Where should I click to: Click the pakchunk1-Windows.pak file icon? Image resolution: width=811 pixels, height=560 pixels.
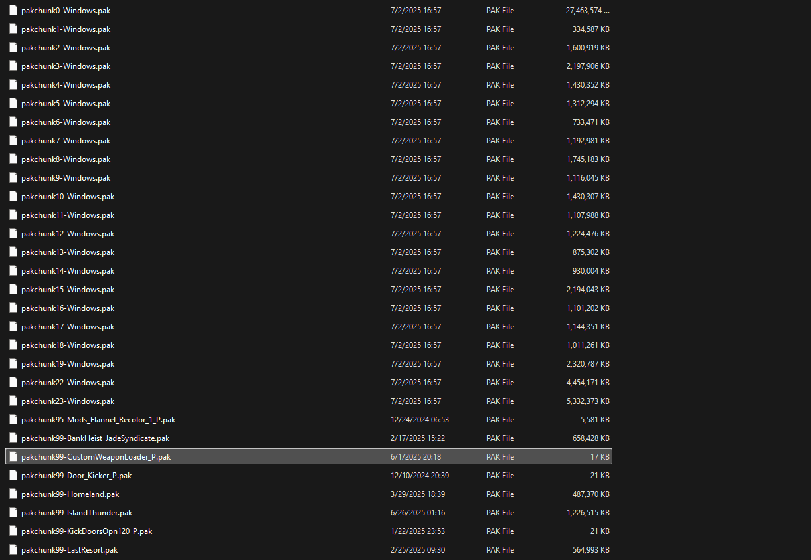(x=13, y=29)
